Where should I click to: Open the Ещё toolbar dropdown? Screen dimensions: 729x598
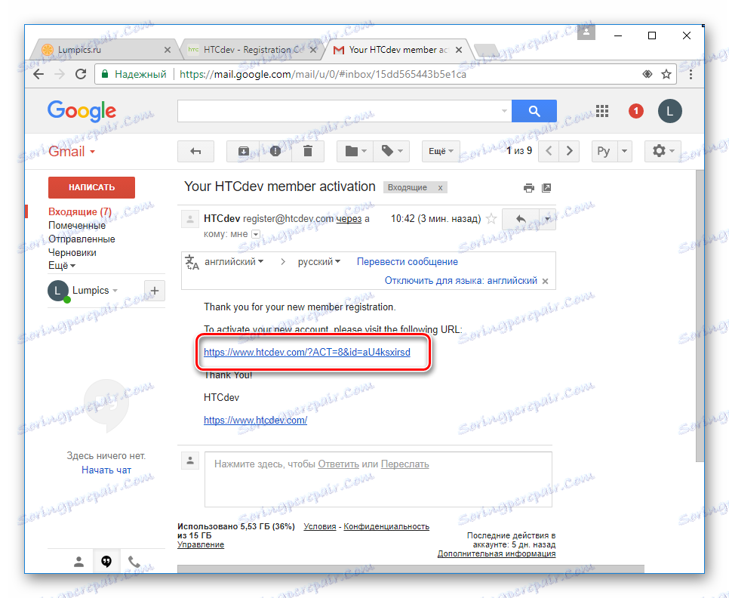[x=441, y=151]
